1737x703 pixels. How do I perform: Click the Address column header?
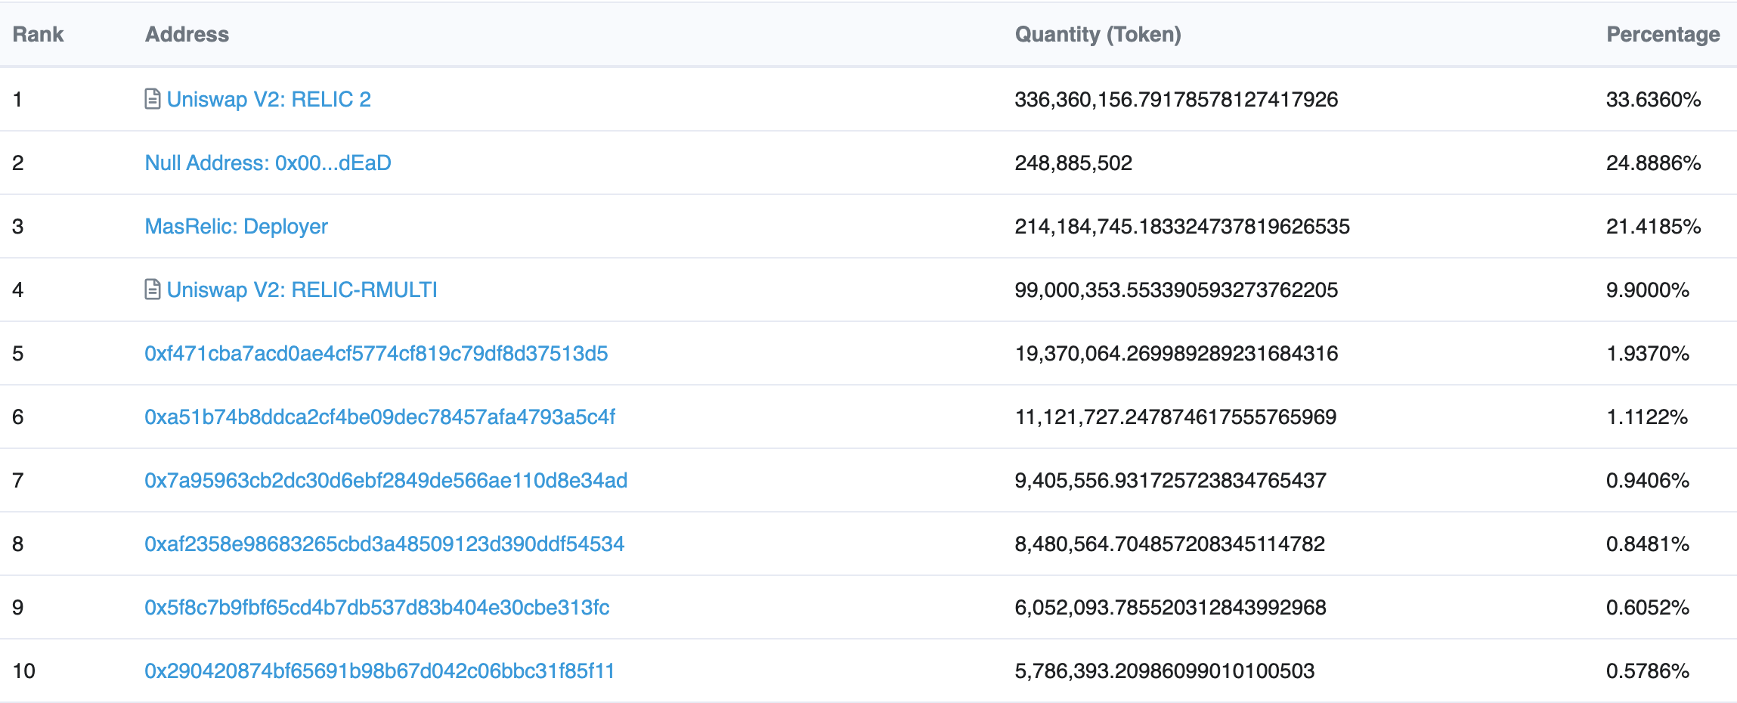187,34
